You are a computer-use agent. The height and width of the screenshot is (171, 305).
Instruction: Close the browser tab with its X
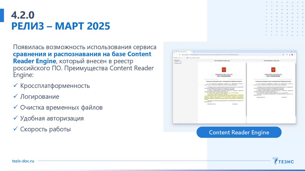tap(191, 52)
